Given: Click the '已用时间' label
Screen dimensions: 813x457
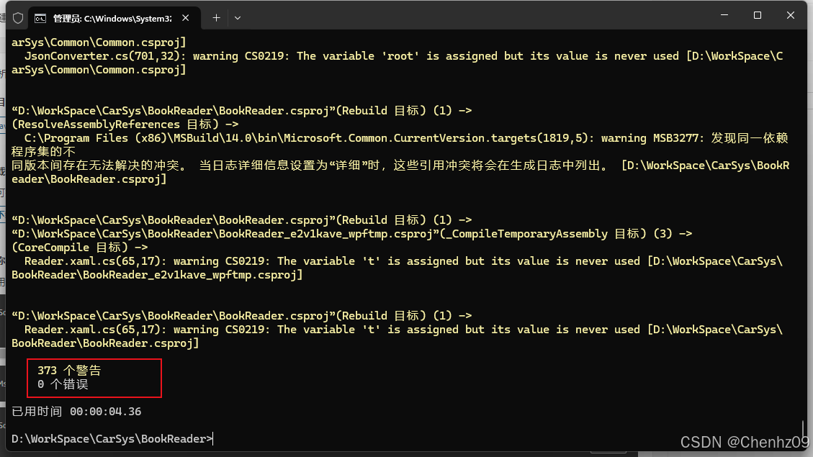Looking at the screenshot, I should click(37, 412).
